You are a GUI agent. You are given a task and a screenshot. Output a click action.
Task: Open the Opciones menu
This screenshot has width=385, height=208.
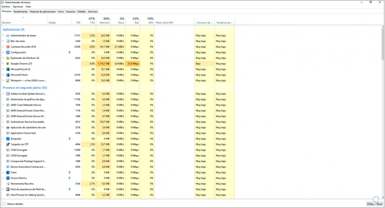18,7
